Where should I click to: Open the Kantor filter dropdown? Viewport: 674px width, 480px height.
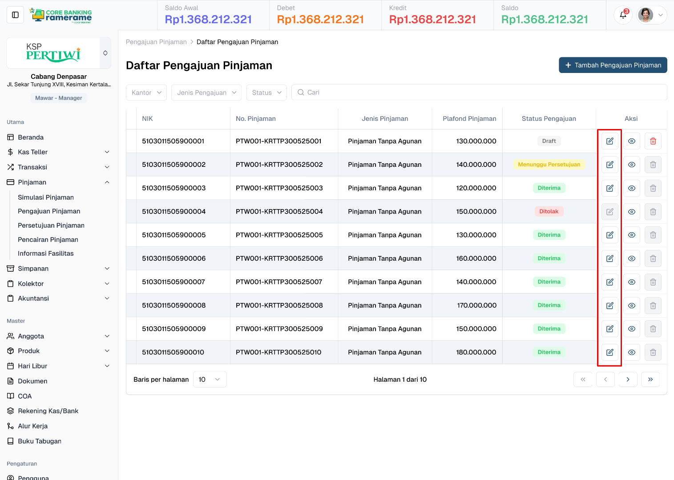point(146,92)
